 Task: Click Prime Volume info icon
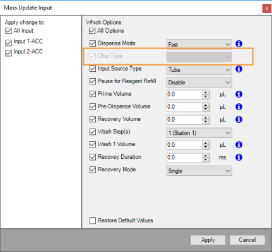point(239,94)
